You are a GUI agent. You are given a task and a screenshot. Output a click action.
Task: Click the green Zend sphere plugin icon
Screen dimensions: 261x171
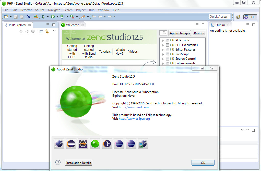point(95,144)
